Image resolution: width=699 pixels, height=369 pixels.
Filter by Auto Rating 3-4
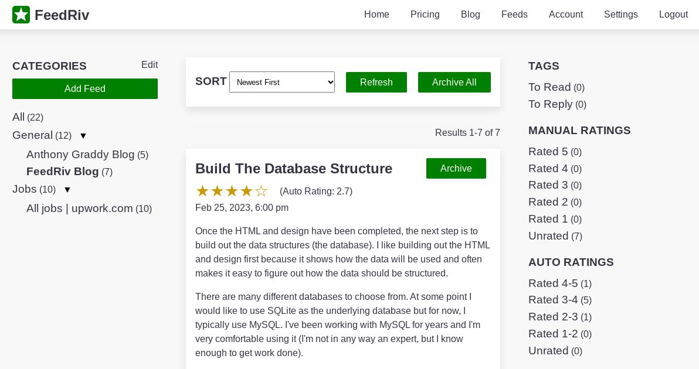[x=553, y=300]
